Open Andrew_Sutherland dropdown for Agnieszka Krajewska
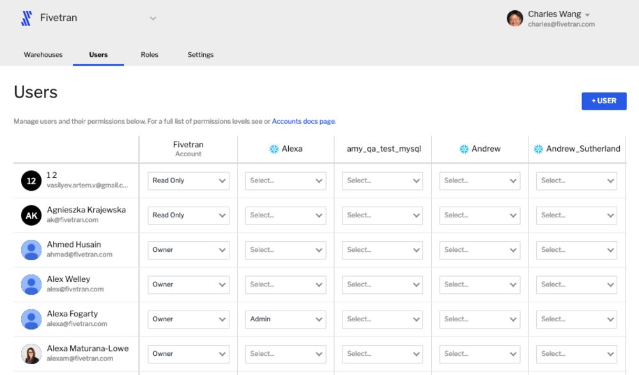 click(x=576, y=215)
